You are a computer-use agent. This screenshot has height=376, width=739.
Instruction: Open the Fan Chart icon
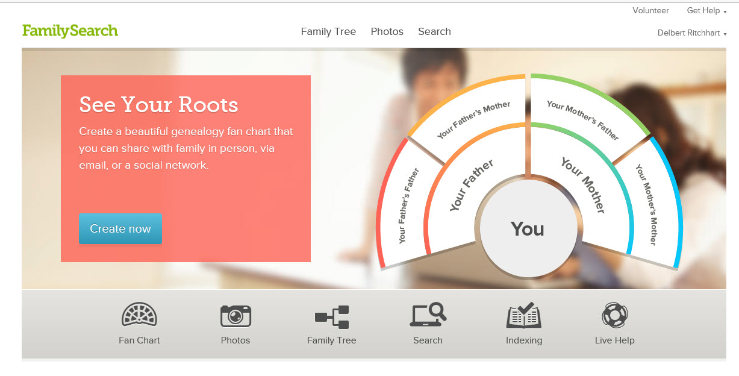click(139, 315)
